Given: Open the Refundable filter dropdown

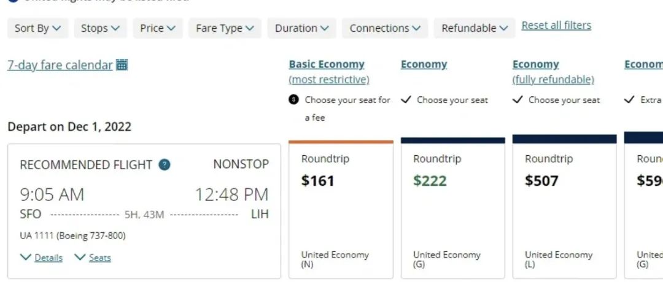Looking at the screenshot, I should coord(475,28).
